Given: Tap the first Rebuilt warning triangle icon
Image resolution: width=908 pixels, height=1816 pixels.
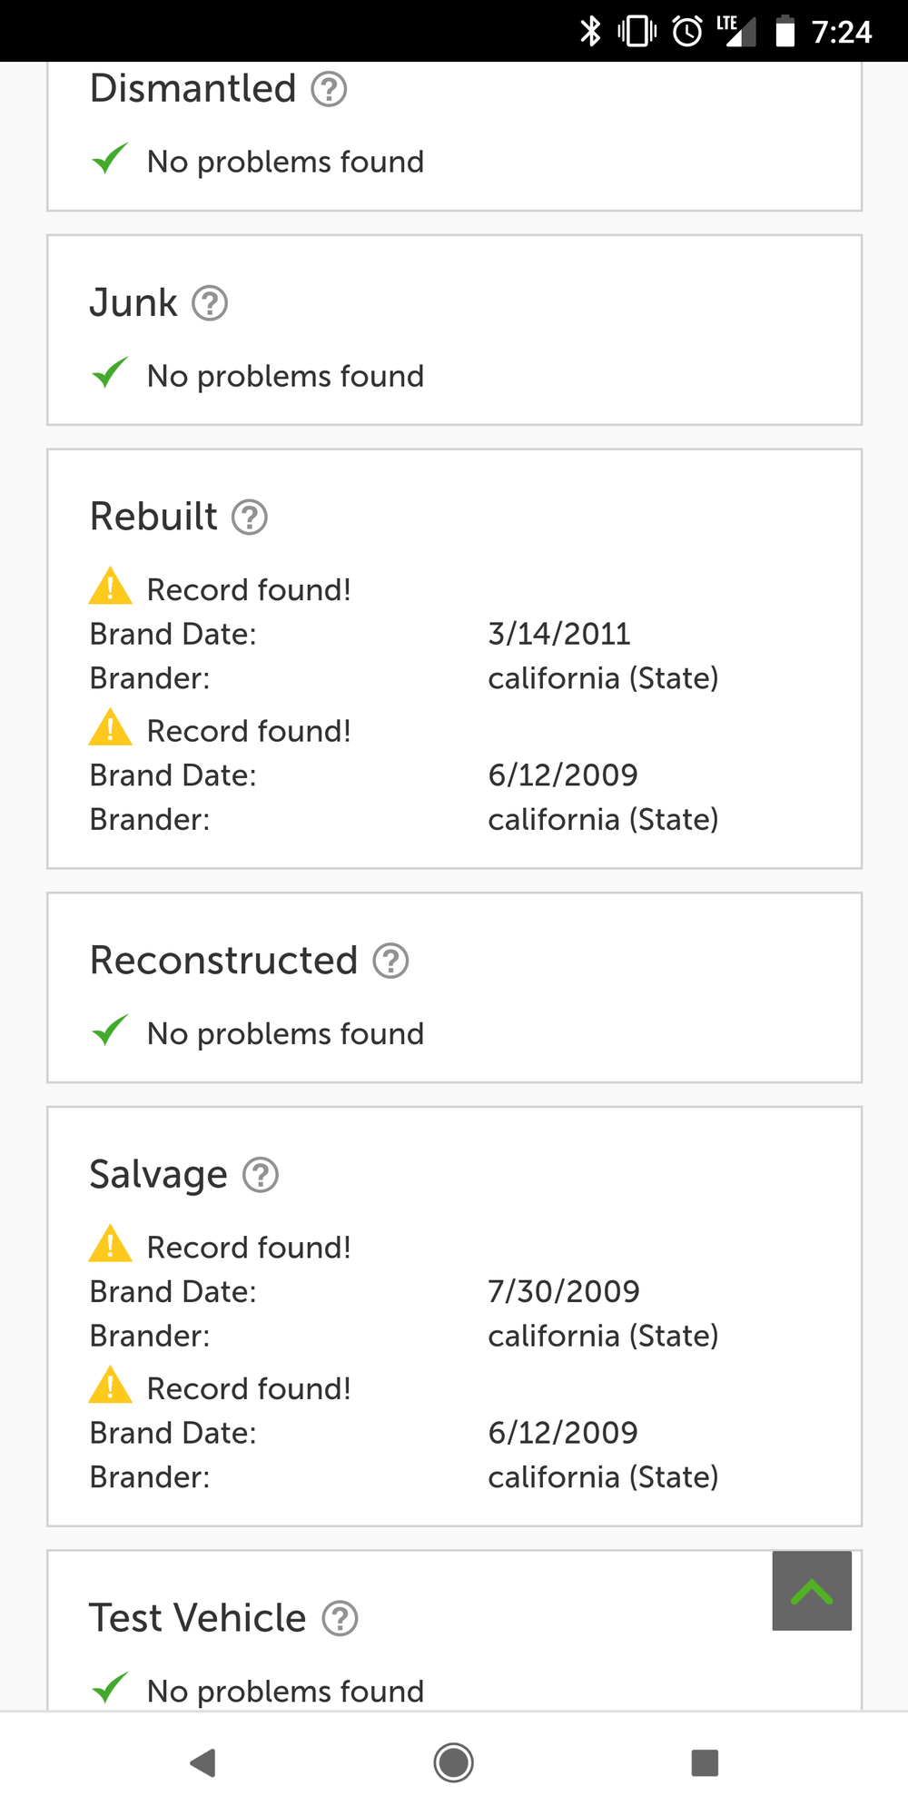Looking at the screenshot, I should pyautogui.click(x=110, y=587).
